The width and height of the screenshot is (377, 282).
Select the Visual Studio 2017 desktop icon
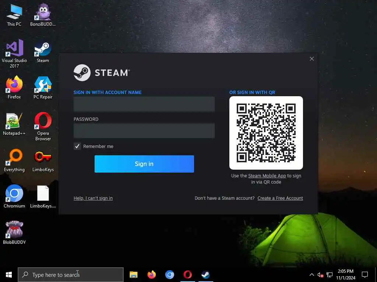tap(14, 54)
